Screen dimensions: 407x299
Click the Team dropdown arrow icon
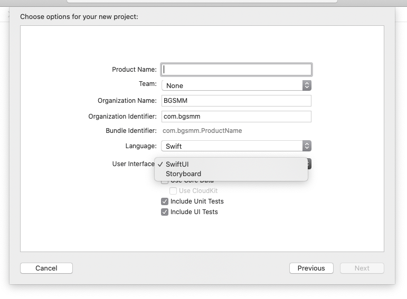307,85
